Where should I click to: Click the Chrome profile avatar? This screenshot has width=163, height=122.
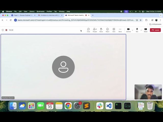point(156,20)
